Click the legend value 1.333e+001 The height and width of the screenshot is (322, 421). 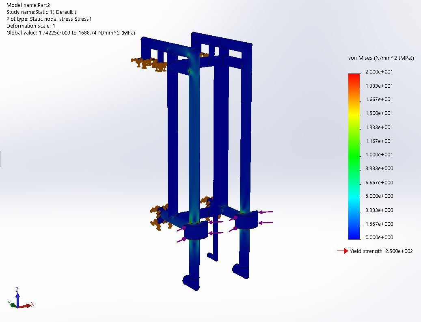(x=379, y=127)
